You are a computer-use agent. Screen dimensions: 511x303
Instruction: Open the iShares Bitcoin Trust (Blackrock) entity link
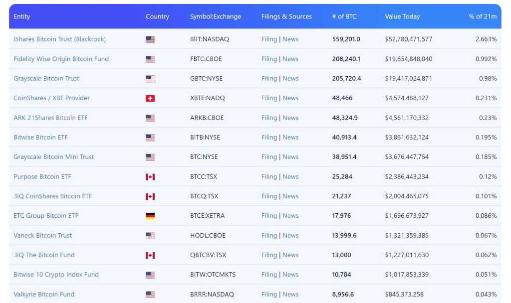pyautogui.click(x=59, y=39)
